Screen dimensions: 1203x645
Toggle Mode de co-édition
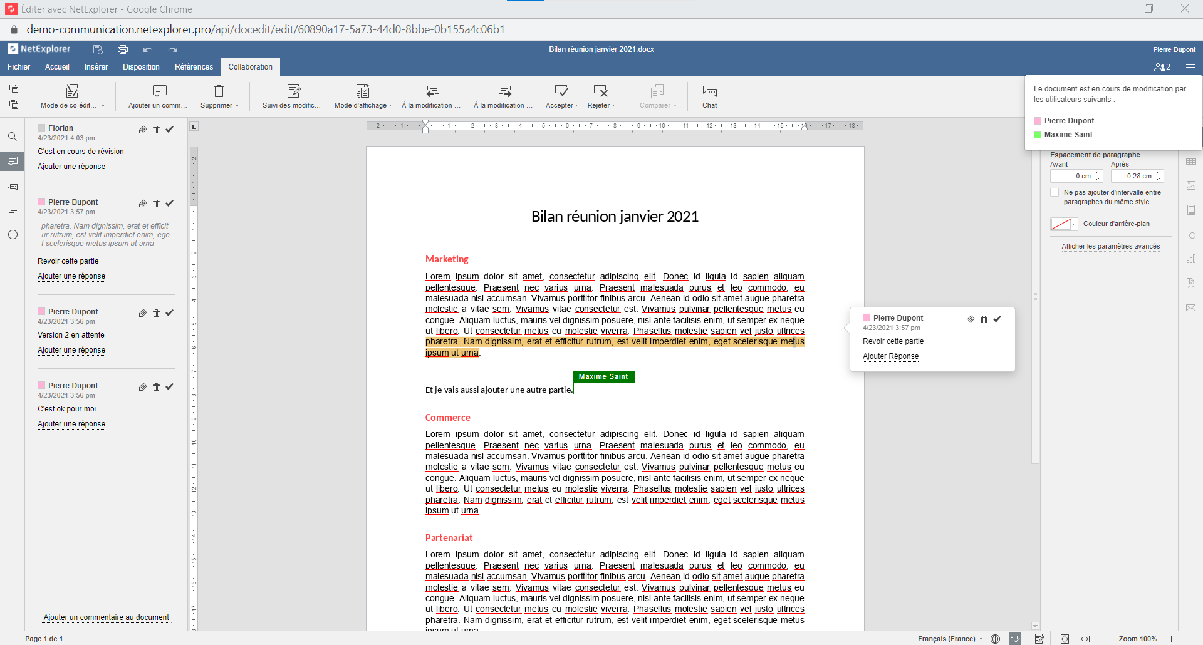coord(71,95)
